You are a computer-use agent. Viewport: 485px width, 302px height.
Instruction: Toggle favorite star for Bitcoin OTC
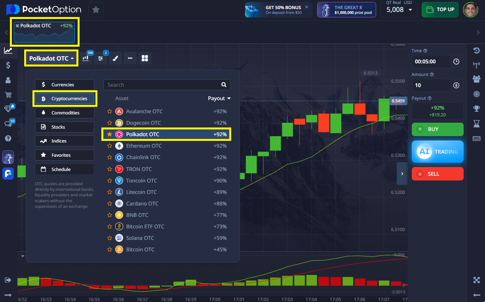coord(110,250)
